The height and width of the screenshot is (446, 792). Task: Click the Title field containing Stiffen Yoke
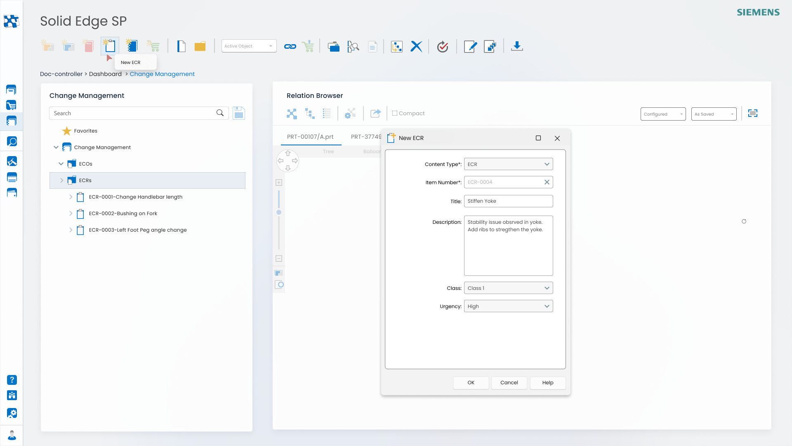(508, 201)
